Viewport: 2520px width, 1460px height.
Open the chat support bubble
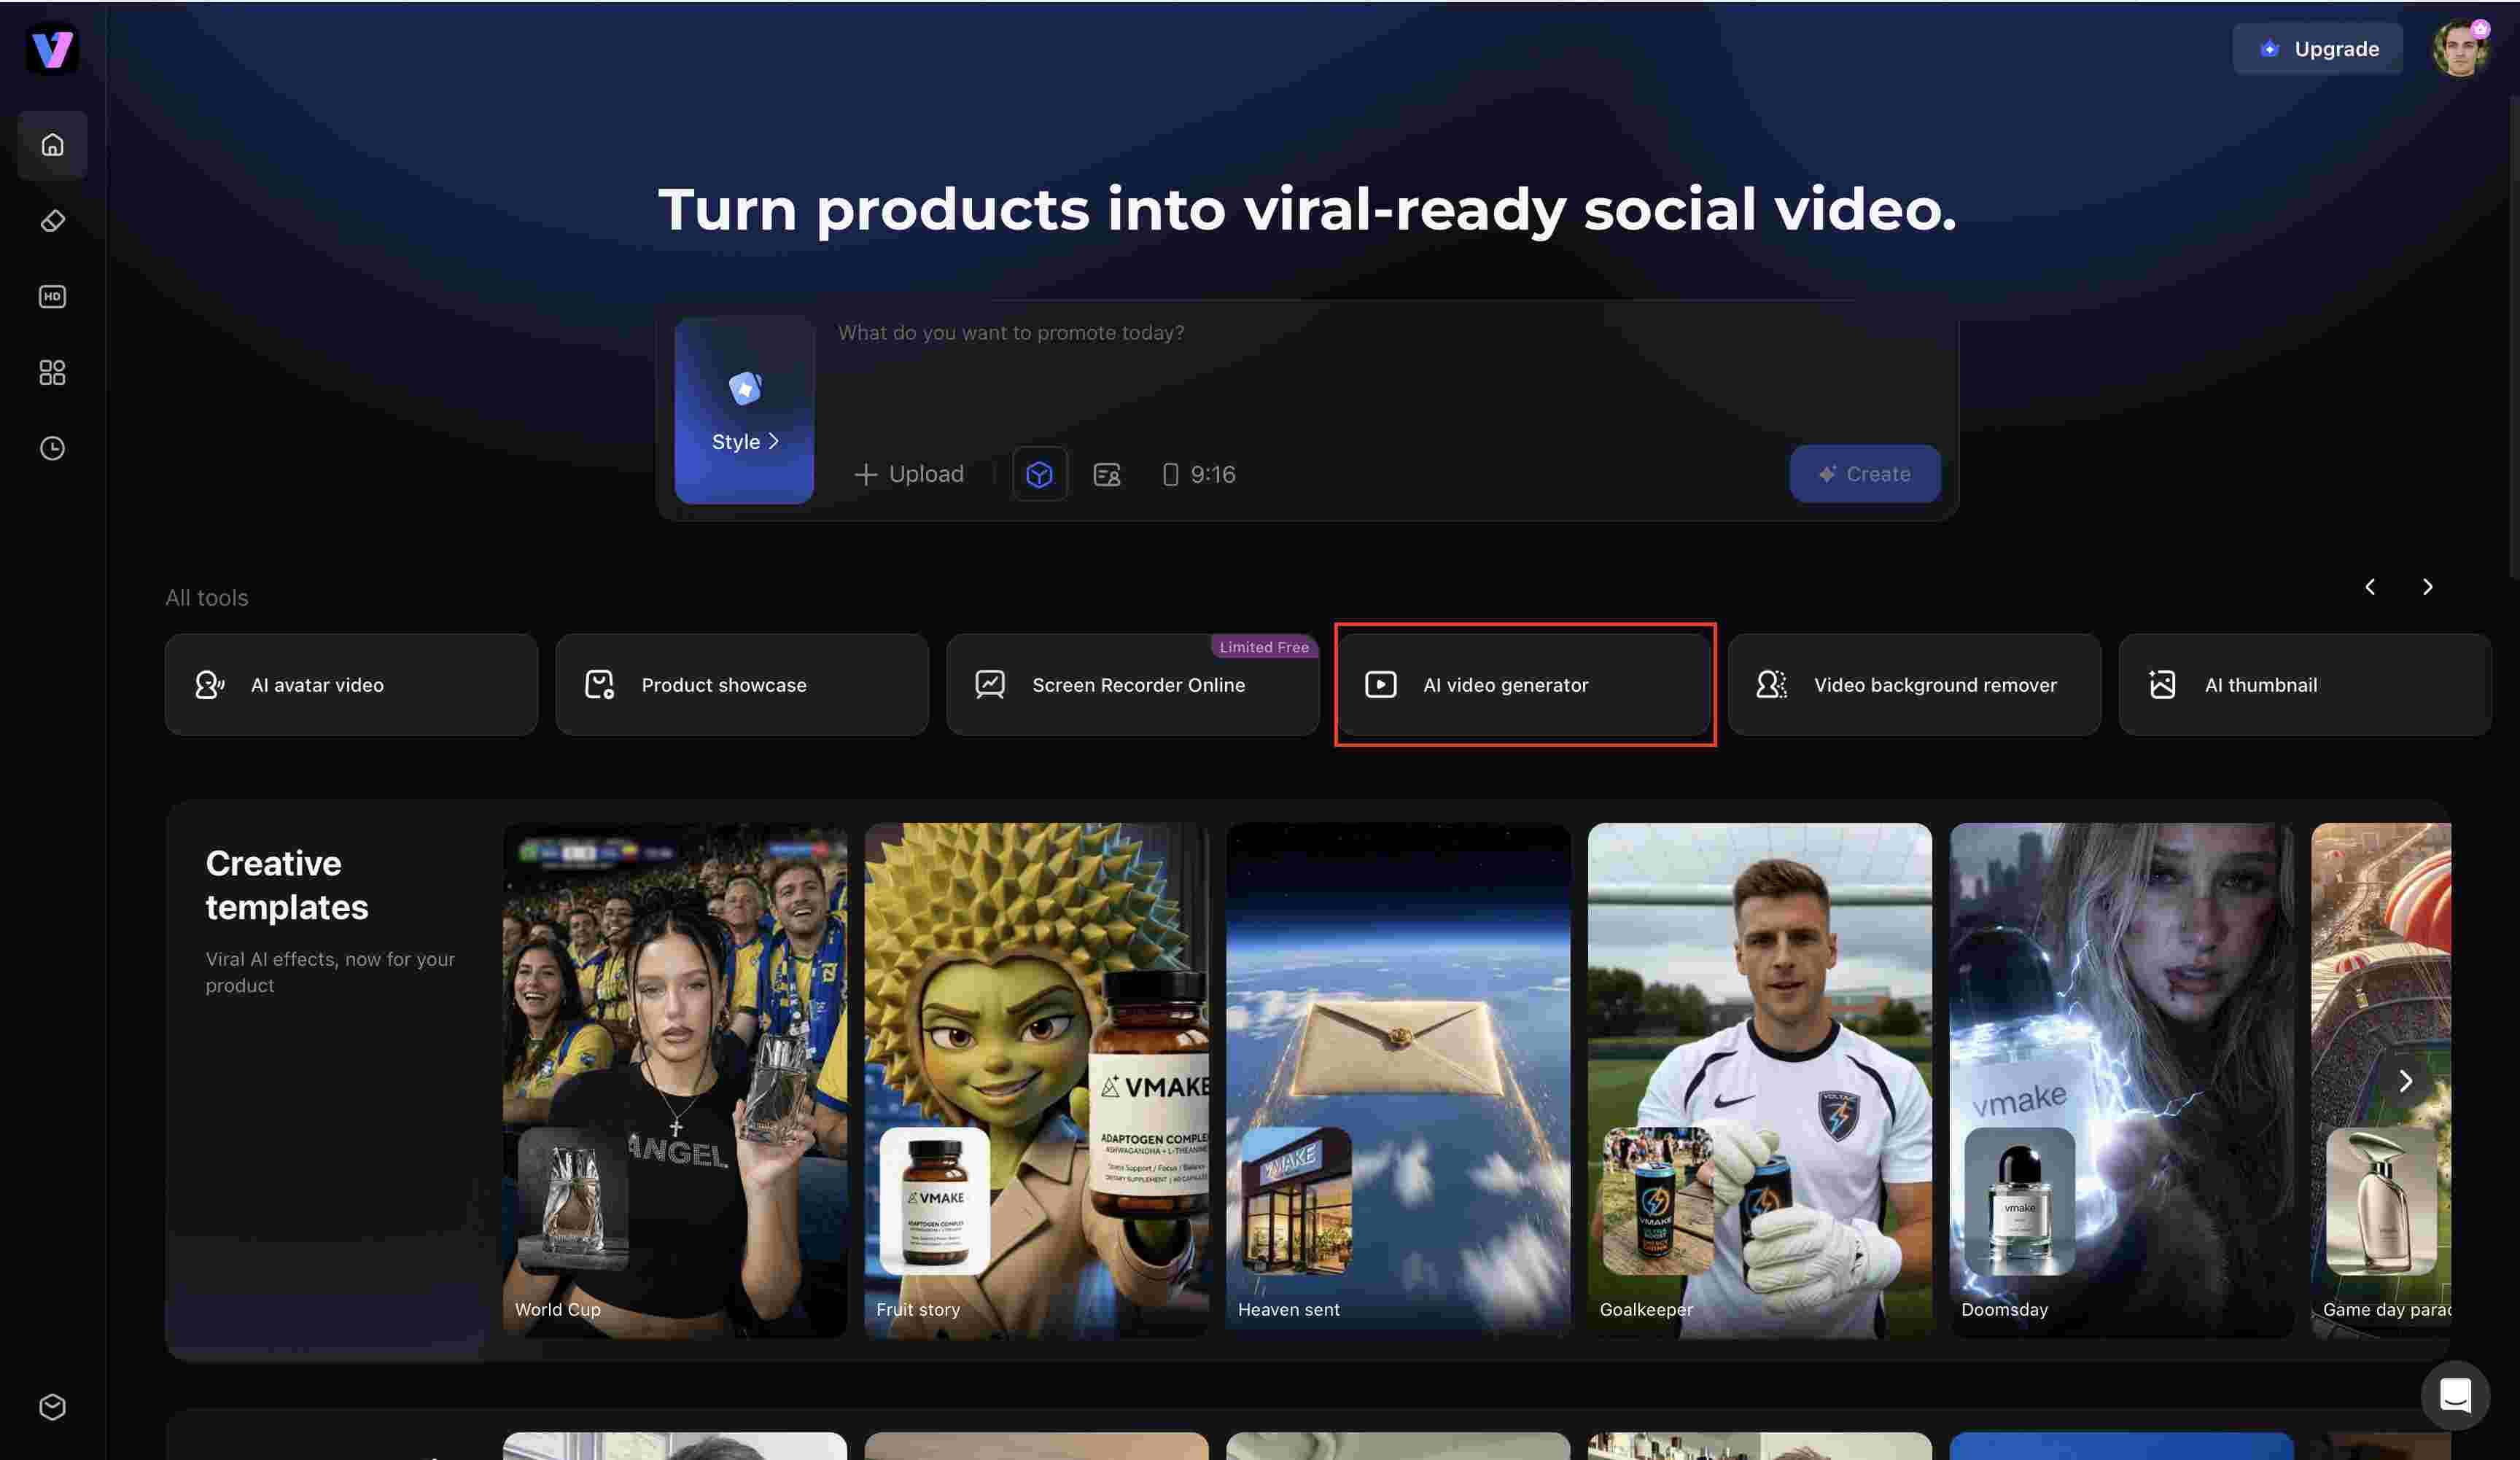[2455, 1395]
